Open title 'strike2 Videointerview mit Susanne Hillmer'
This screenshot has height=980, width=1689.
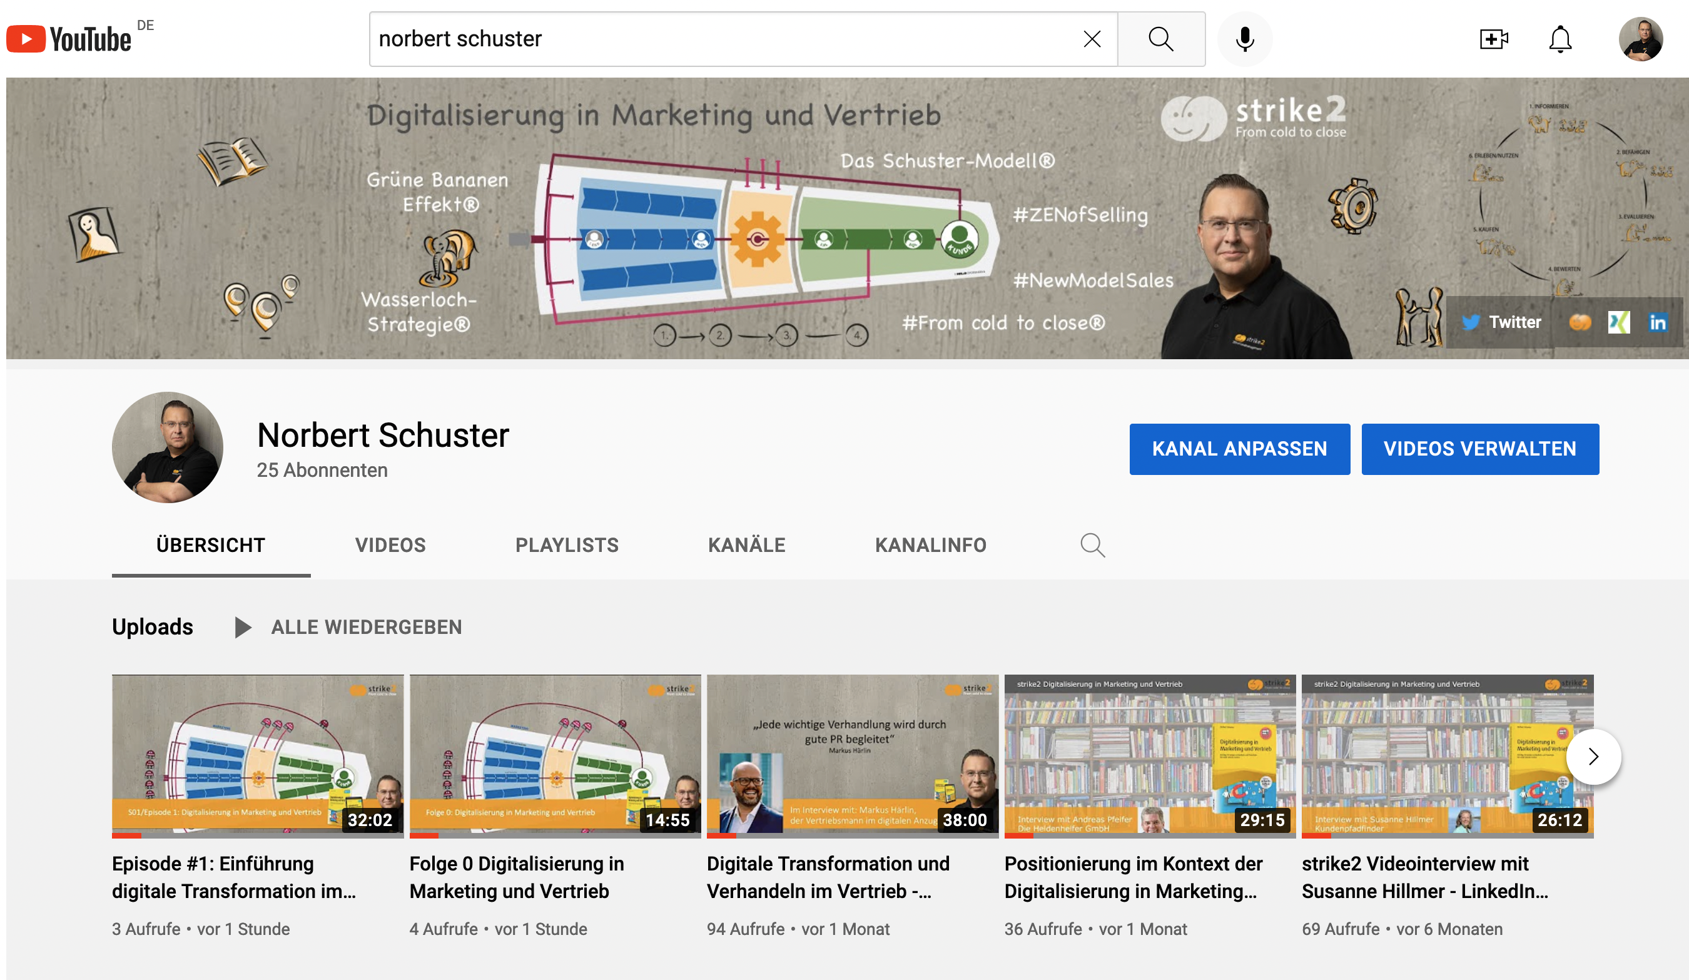pyautogui.click(x=1426, y=877)
